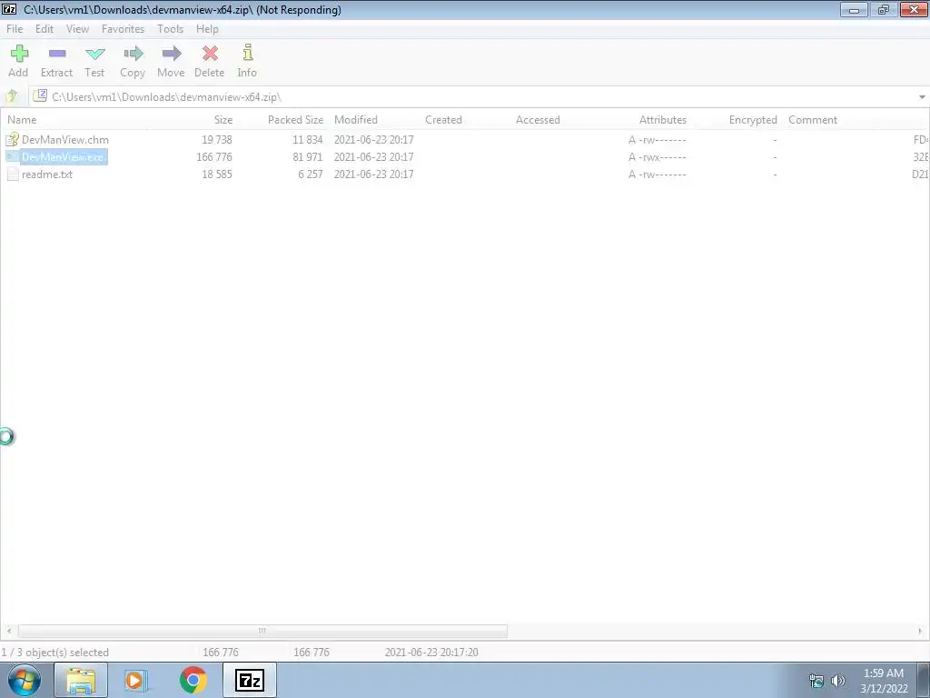The height and width of the screenshot is (698, 930).
Task: Open the Favorites menu
Action: (123, 28)
